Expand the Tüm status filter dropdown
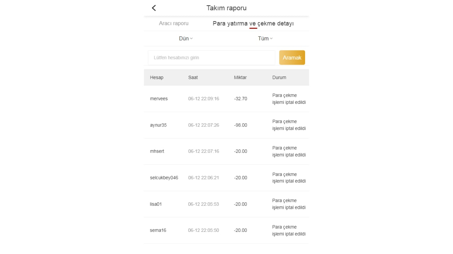 (x=265, y=39)
